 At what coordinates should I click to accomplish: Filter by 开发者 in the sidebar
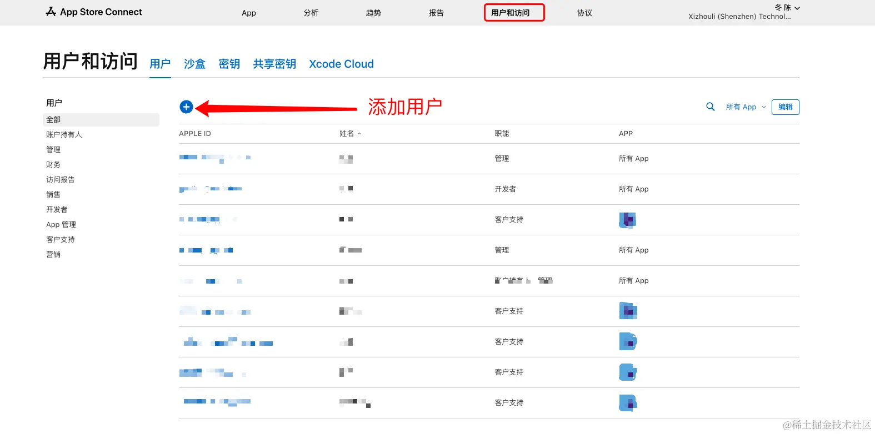tap(57, 210)
